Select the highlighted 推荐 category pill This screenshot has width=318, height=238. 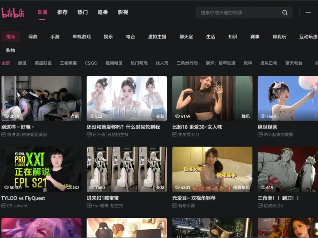click(x=11, y=36)
